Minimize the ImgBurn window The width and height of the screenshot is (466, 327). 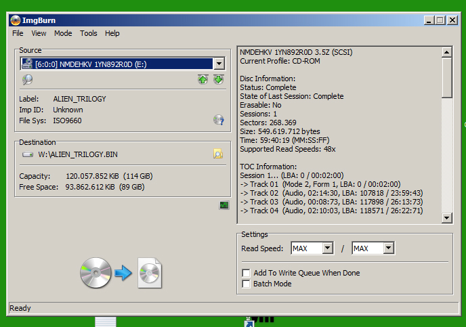[x=429, y=20]
